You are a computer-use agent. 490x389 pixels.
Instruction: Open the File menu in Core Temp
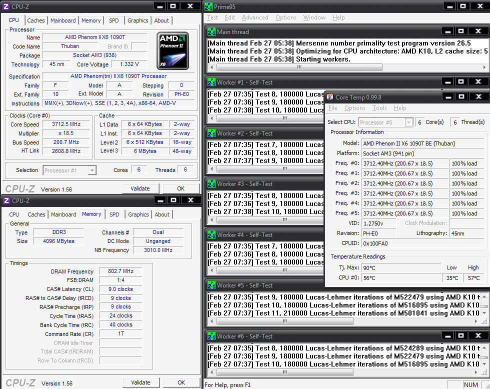coord(333,108)
